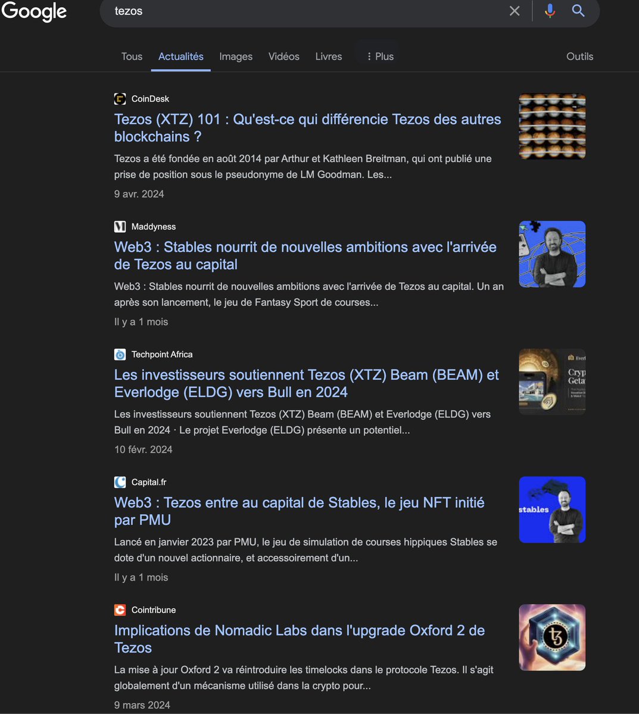Open the Vidéos tab

pyautogui.click(x=284, y=57)
